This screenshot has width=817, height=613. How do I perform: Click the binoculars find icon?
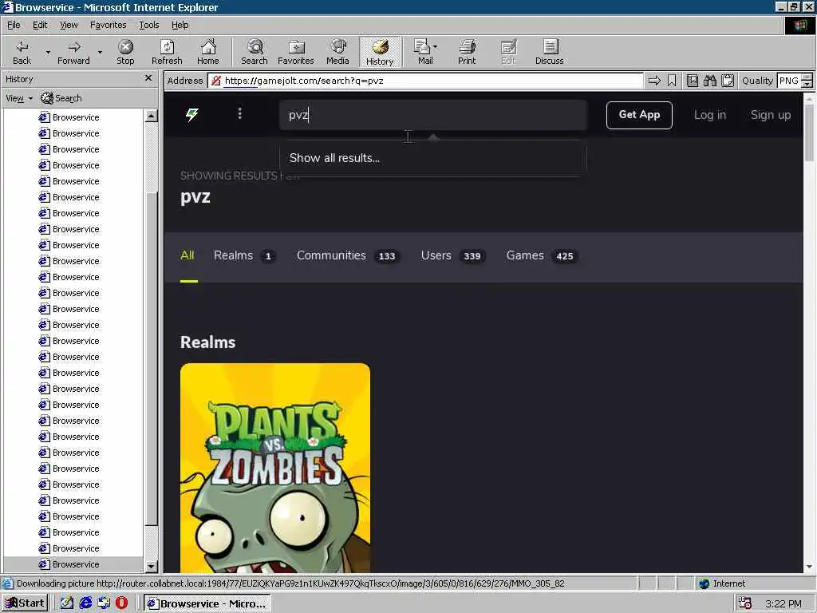click(x=709, y=81)
